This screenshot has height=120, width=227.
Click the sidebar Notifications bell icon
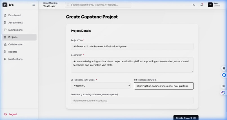(5, 59)
